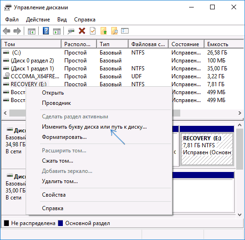Click the disc icon of CCCOMA_X64FRE row
The height and width of the screenshot is (240, 245).
[7, 76]
